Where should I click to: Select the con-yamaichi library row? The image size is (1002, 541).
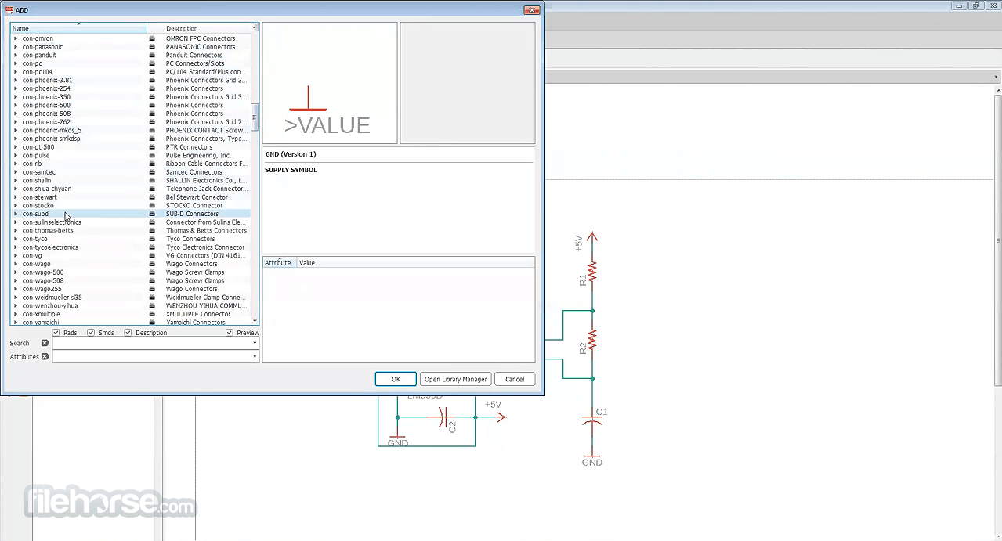(x=130, y=322)
